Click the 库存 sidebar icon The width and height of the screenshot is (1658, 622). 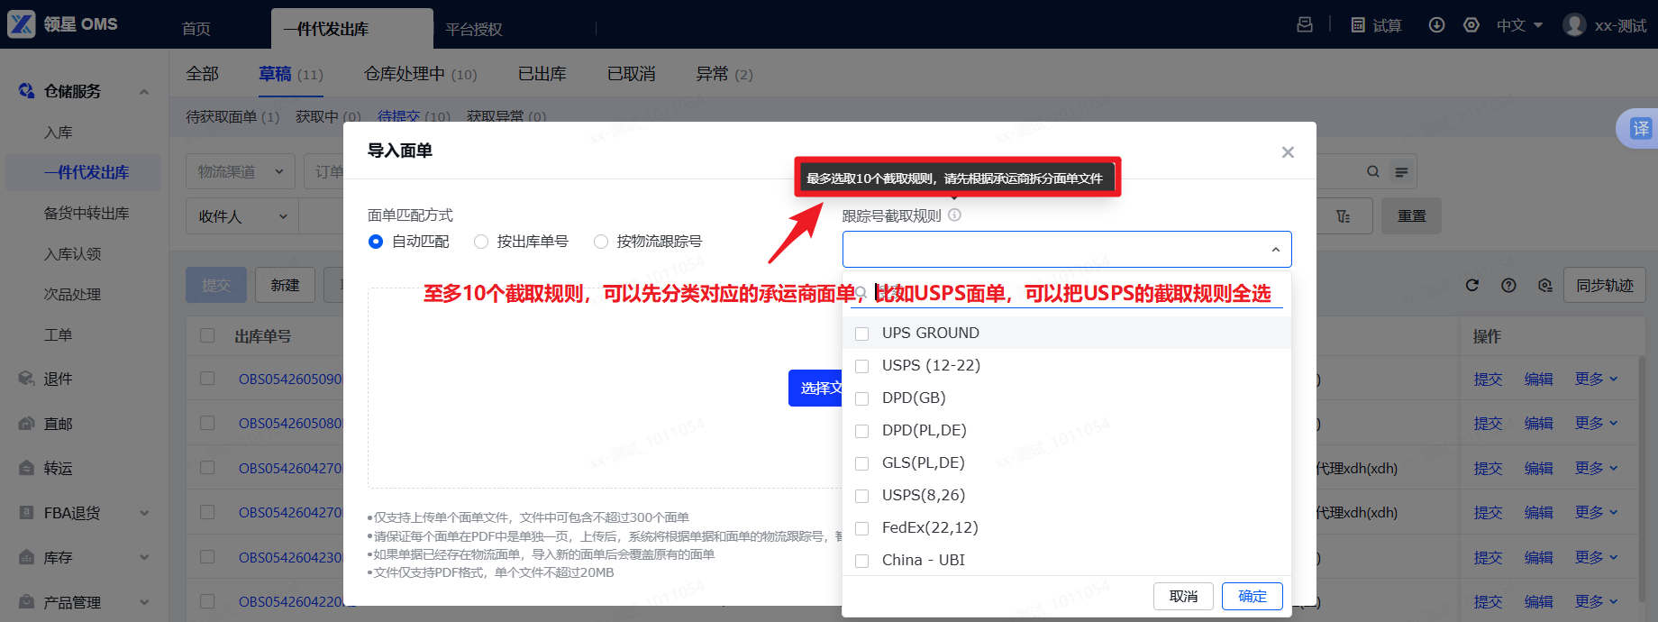(x=27, y=557)
